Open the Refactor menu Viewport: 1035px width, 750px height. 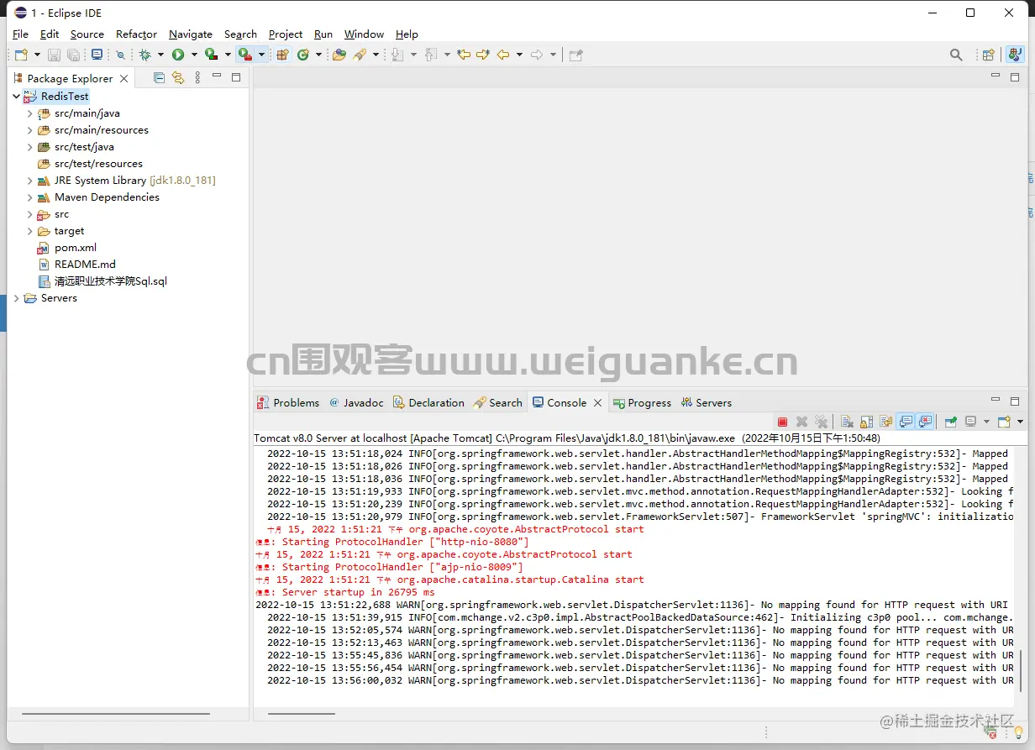tap(136, 34)
